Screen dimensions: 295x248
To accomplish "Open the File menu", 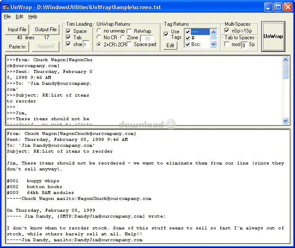I will coord(7,16).
